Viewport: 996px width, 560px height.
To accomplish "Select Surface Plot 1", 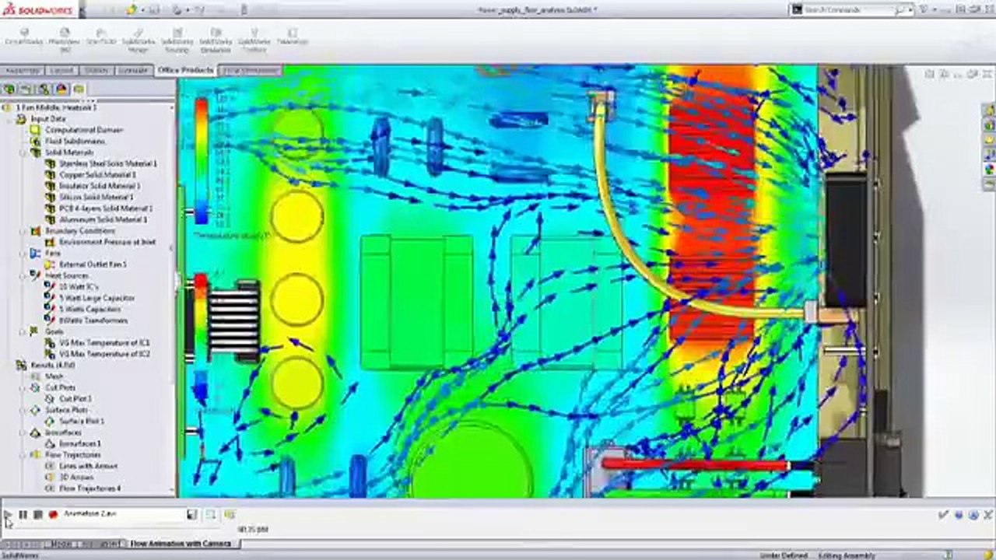I will (x=82, y=422).
